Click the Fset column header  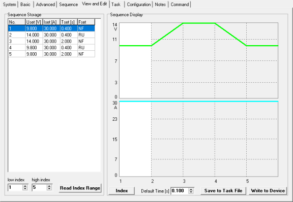pos(86,22)
